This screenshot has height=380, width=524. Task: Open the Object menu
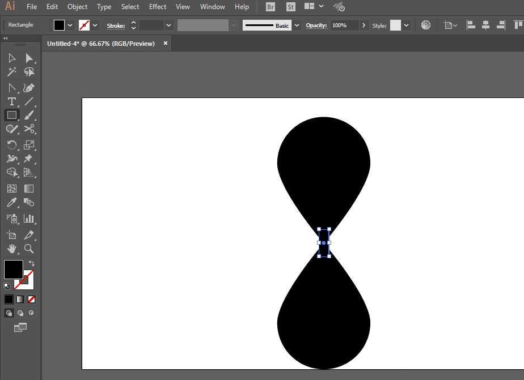coord(77,7)
